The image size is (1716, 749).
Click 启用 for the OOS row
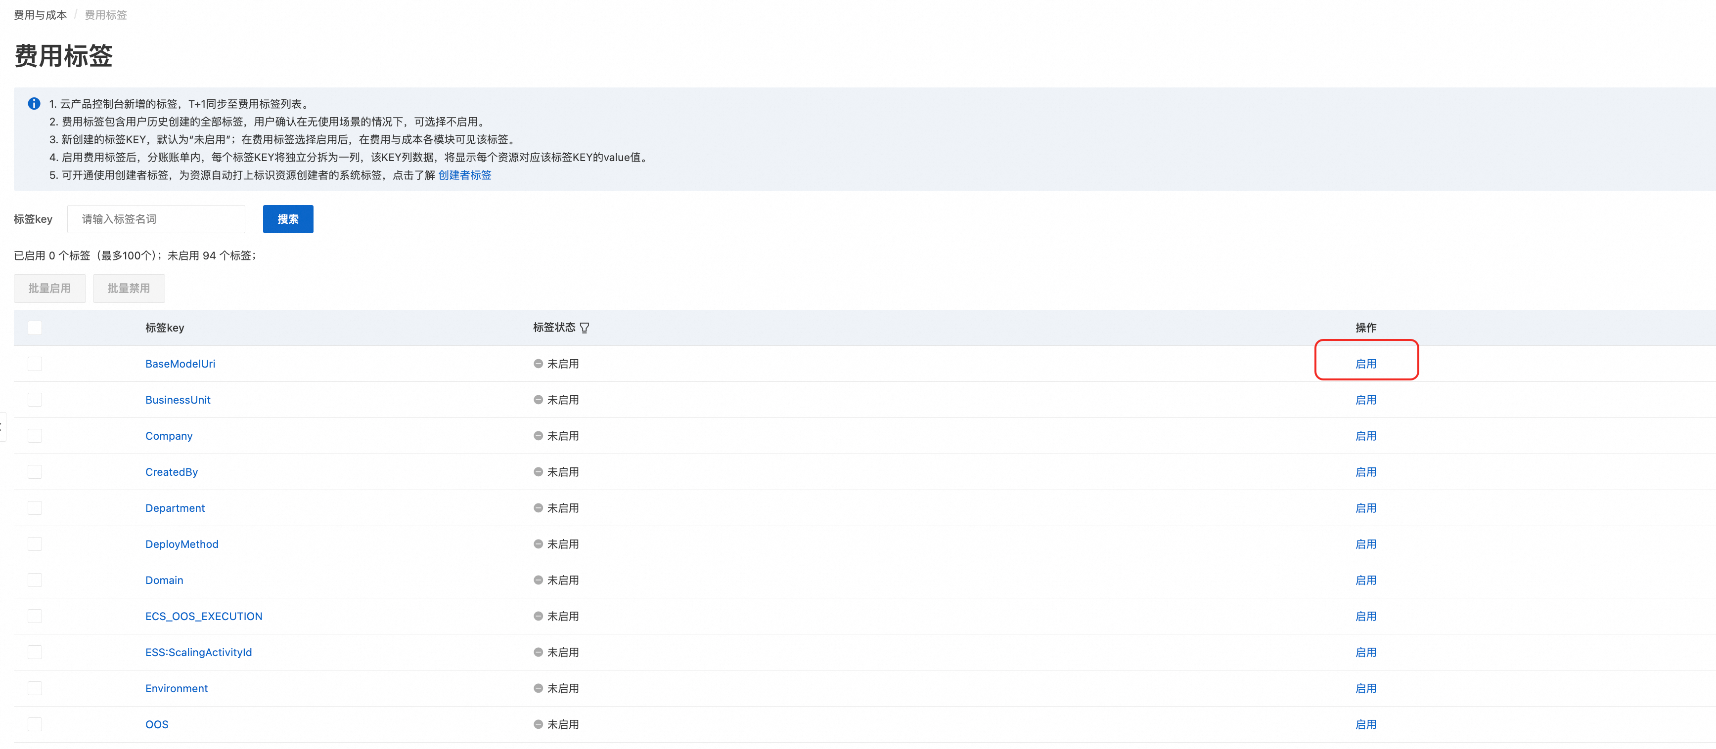(1365, 724)
